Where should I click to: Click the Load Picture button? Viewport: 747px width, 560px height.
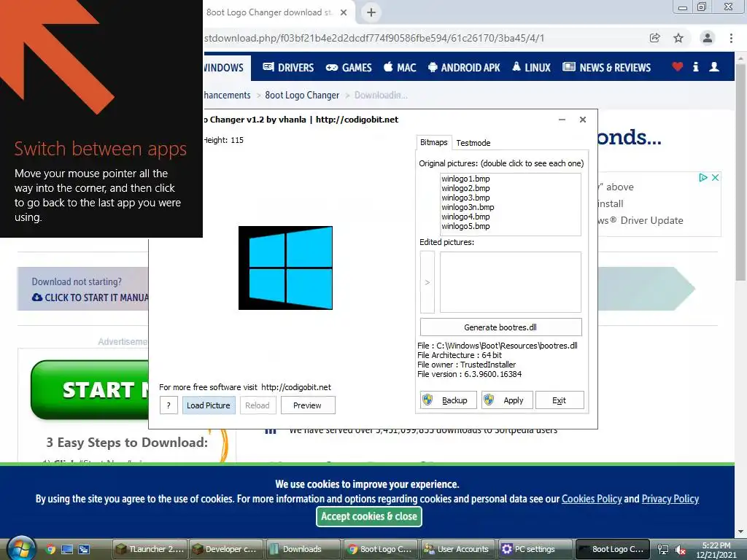[209, 405]
